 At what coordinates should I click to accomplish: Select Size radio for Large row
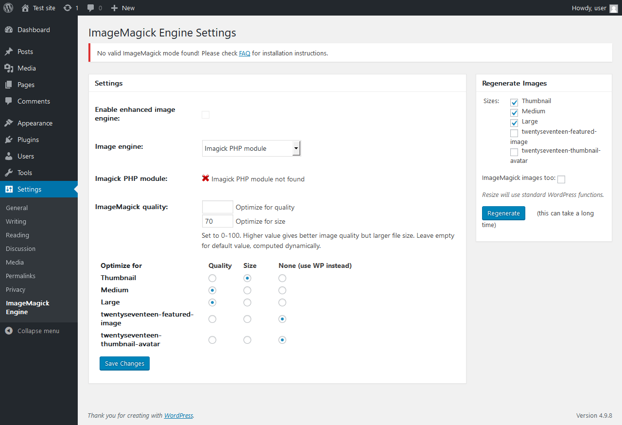click(247, 302)
